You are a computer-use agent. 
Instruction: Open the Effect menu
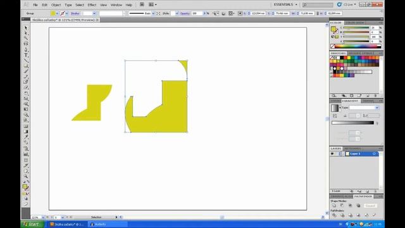[92, 5]
